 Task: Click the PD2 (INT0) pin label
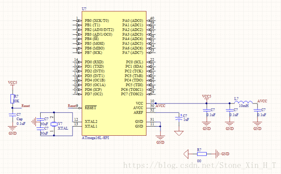[95, 71]
